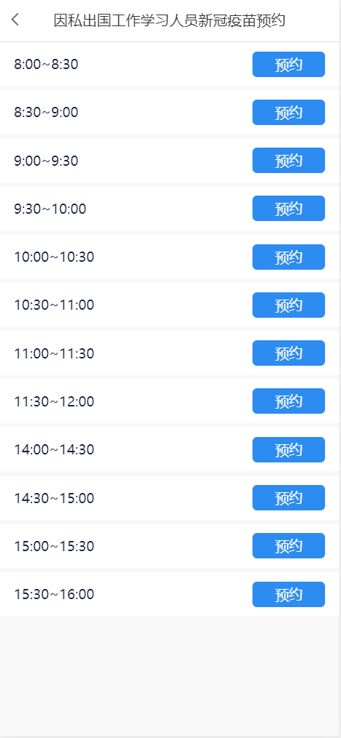Reserve the 9:00~9:30 appointment
Viewport: 341px width, 738px height.
click(288, 161)
